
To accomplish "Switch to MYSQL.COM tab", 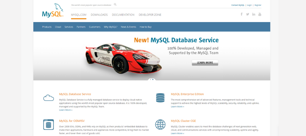I will coord(79,15).
